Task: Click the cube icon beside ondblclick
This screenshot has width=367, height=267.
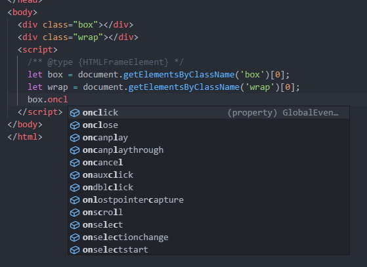Action: pyautogui.click(x=75, y=188)
